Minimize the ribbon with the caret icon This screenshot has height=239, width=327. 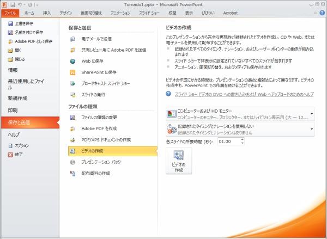316,13
